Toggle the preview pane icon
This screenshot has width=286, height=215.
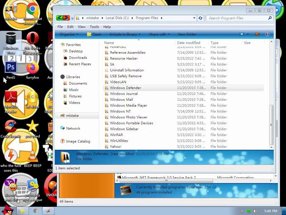[x=257, y=34]
